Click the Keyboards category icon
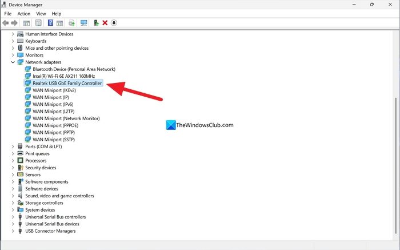Screen dimensions: 400x250 pyautogui.click(x=20, y=41)
